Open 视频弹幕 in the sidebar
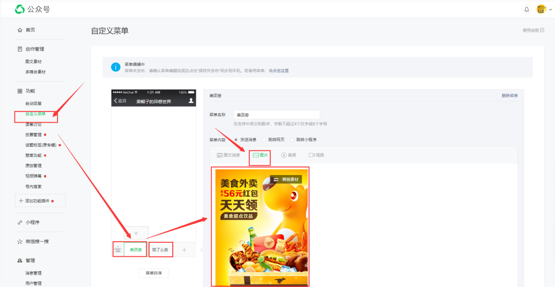Viewport: 555px width, 287px height. [33, 176]
